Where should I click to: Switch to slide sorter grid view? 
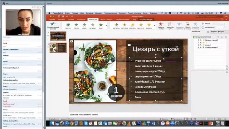tap(191, 119)
